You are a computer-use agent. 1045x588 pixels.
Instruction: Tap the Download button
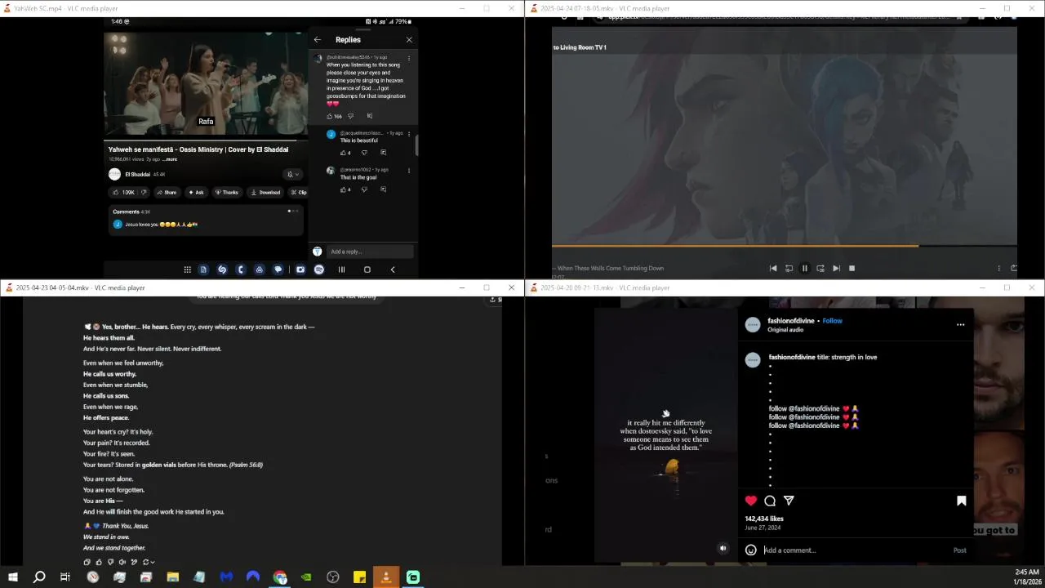click(265, 193)
